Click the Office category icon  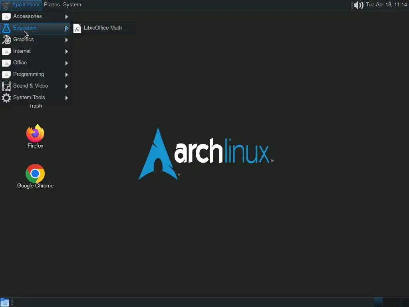6,63
